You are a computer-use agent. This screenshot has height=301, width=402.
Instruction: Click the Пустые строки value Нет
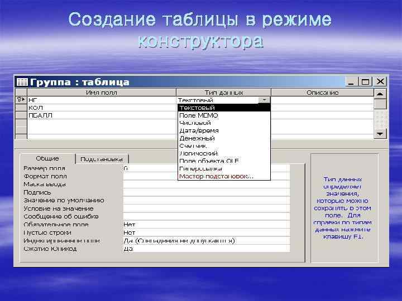pos(207,232)
